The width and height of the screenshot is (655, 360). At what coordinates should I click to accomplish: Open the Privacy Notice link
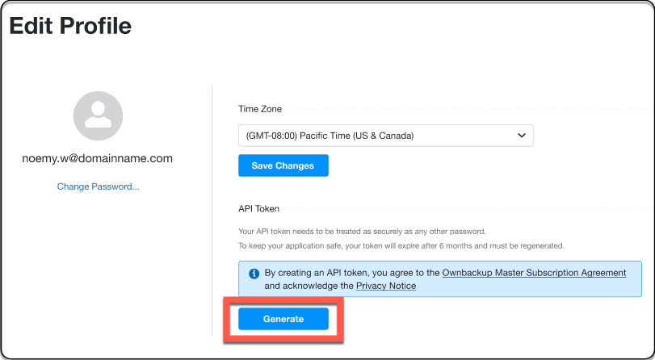click(x=386, y=286)
